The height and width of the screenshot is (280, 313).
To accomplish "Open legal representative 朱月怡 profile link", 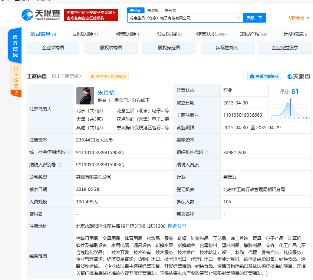I will (x=106, y=93).
